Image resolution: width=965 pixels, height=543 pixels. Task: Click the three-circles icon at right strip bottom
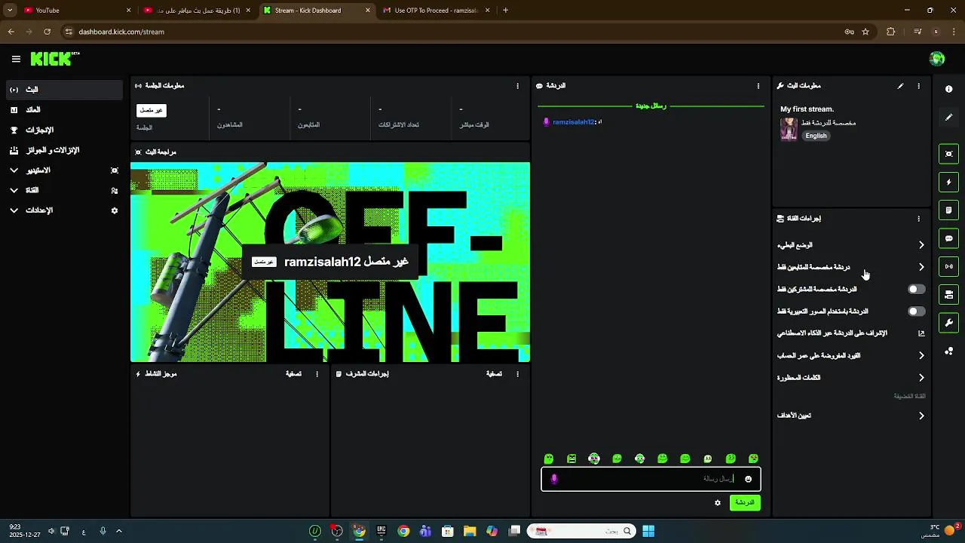[x=948, y=351]
